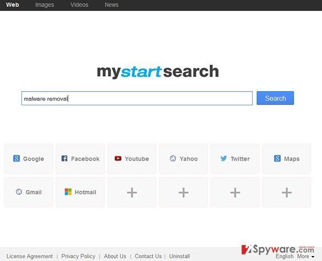
Task: Click the Gmail globe icon
Action: pyautogui.click(x=19, y=192)
